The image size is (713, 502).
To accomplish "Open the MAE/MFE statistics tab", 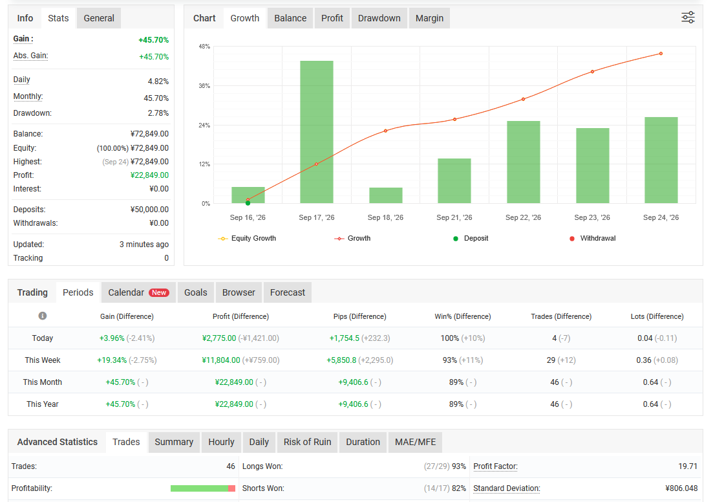I will pyautogui.click(x=415, y=442).
